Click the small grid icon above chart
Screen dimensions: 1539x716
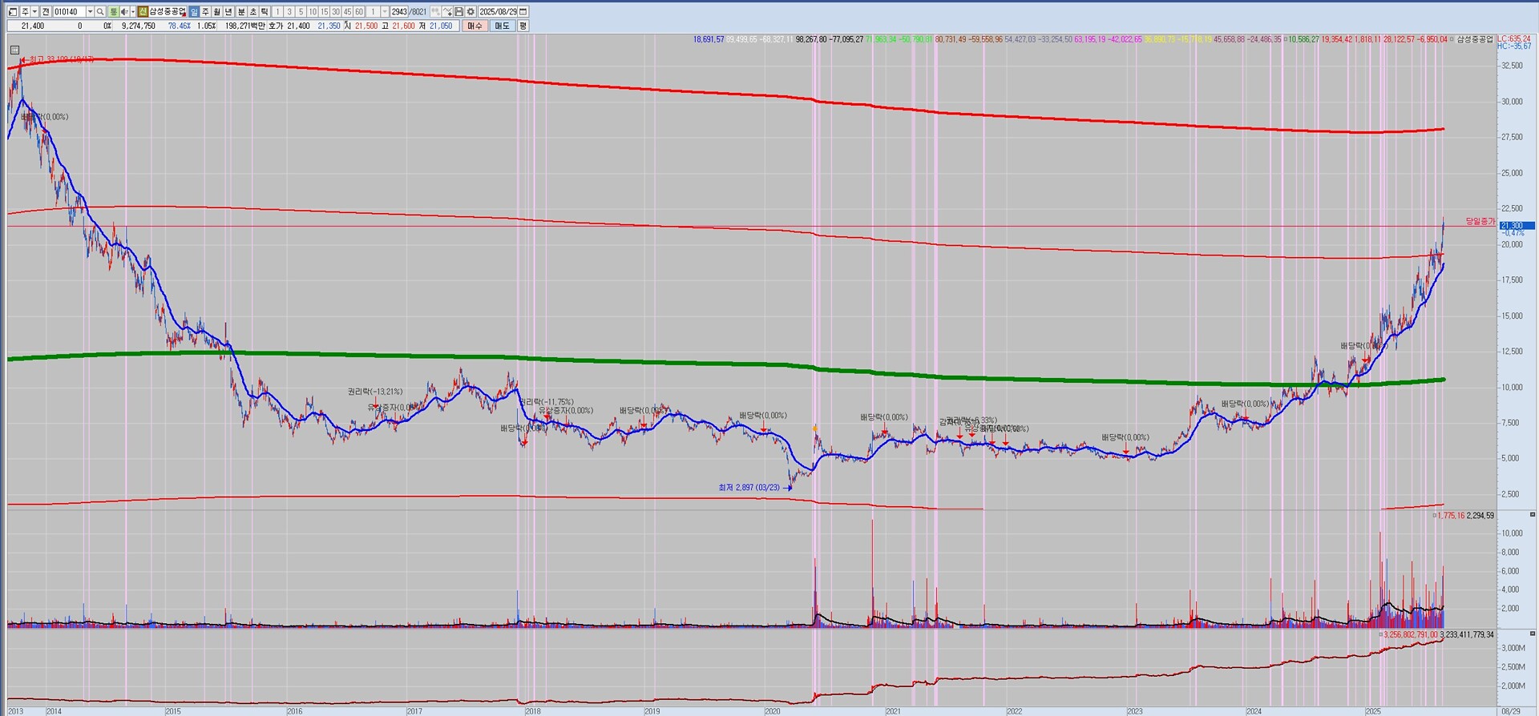[14, 50]
